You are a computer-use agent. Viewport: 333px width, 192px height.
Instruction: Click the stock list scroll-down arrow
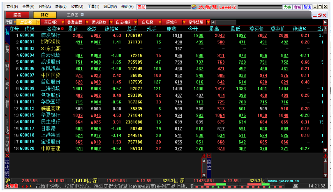[x=325, y=150]
